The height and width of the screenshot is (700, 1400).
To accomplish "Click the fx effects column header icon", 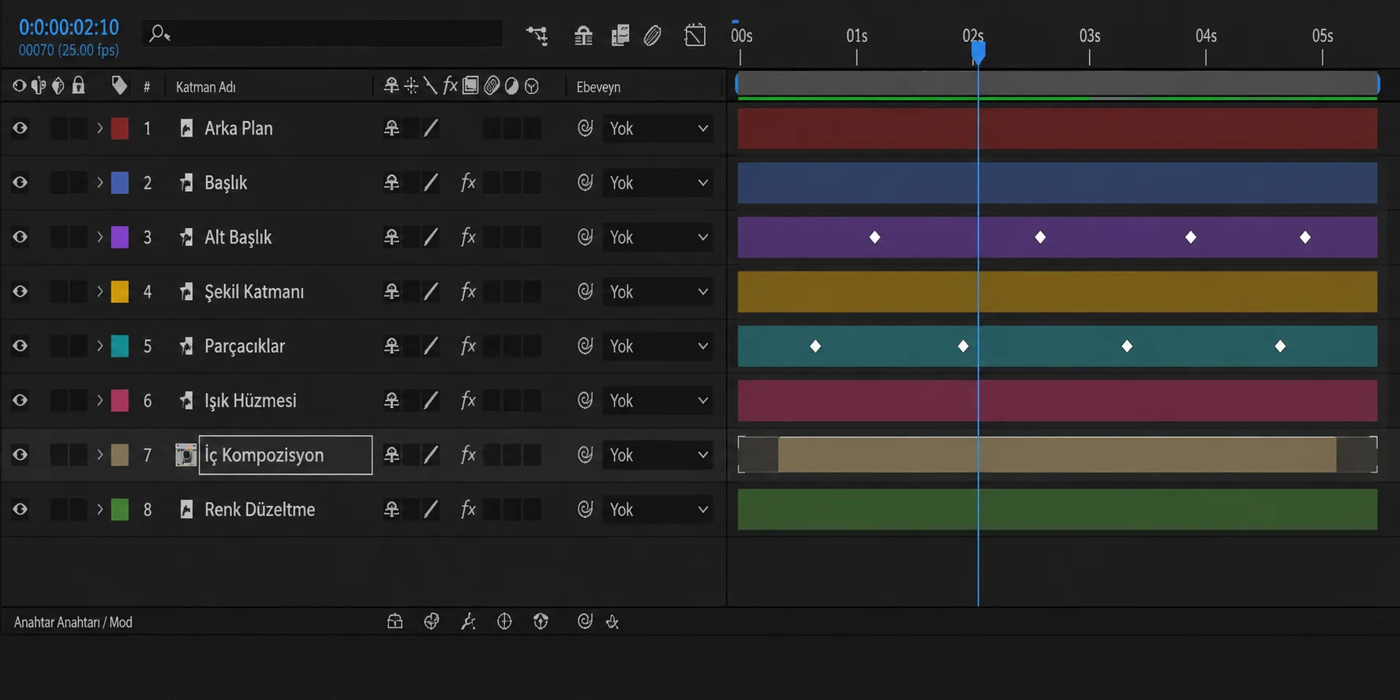I will (x=450, y=85).
